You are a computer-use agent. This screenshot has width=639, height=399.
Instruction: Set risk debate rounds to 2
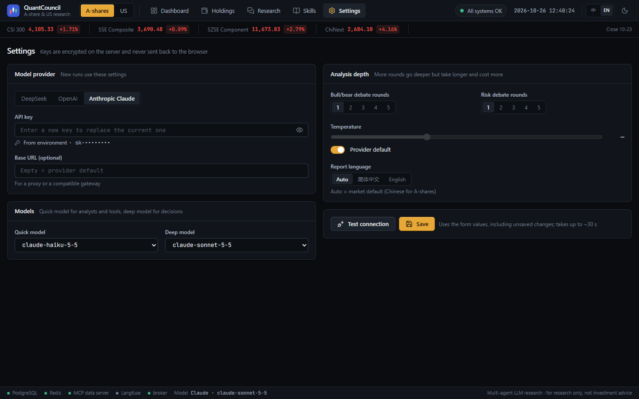point(501,107)
